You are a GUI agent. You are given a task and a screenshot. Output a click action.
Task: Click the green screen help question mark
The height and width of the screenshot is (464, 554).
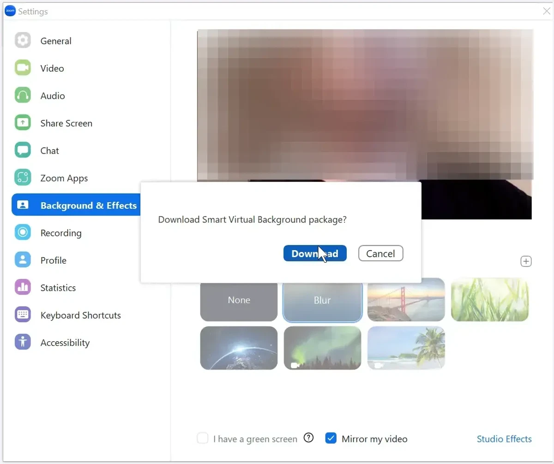coord(308,438)
